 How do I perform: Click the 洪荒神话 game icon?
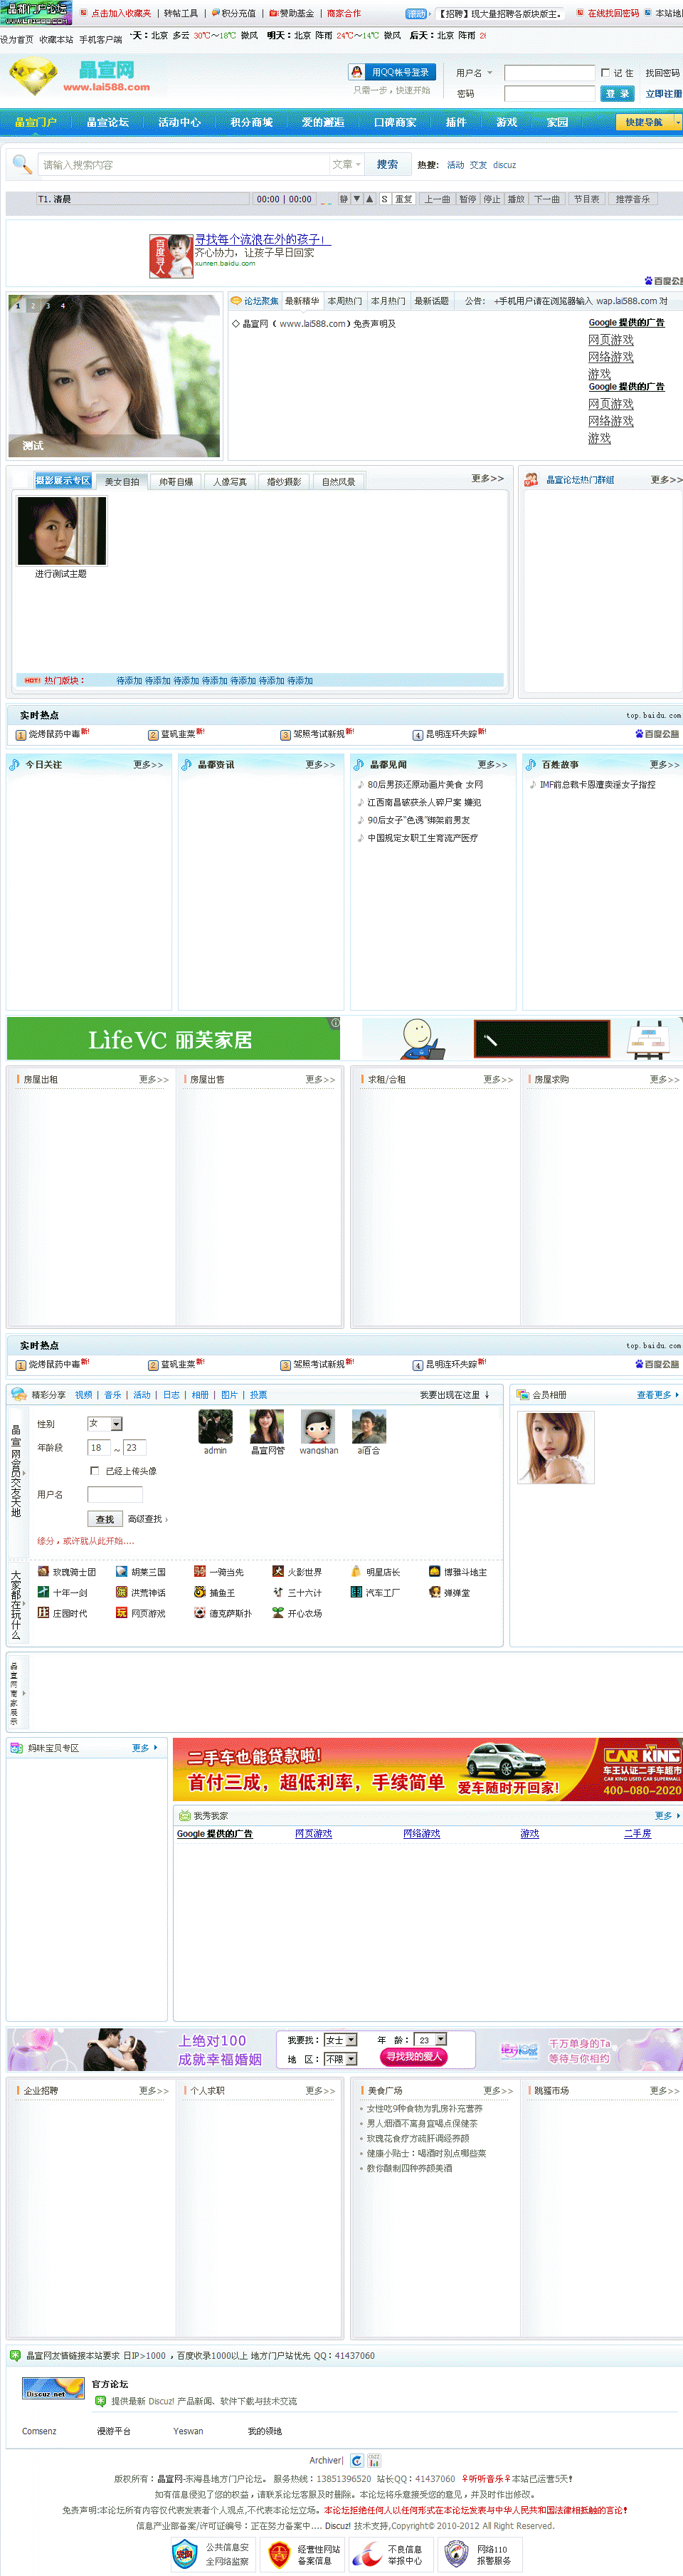pyautogui.click(x=121, y=1591)
